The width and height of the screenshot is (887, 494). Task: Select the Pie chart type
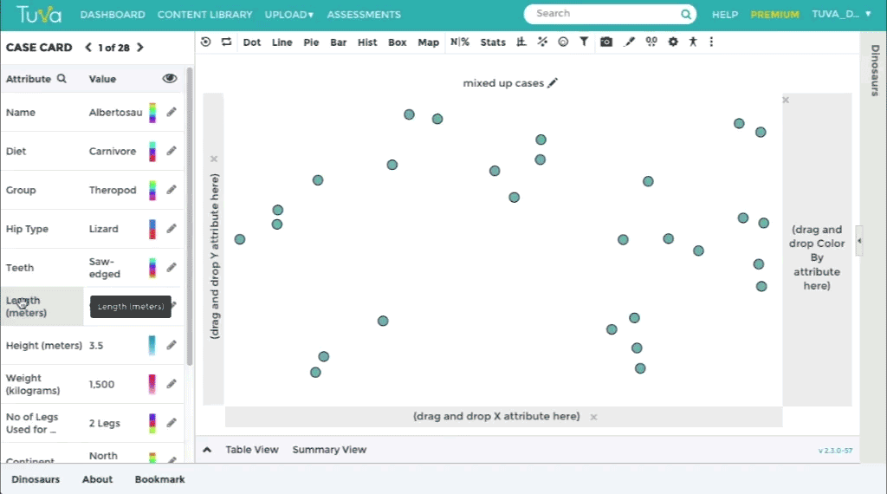pos(311,42)
